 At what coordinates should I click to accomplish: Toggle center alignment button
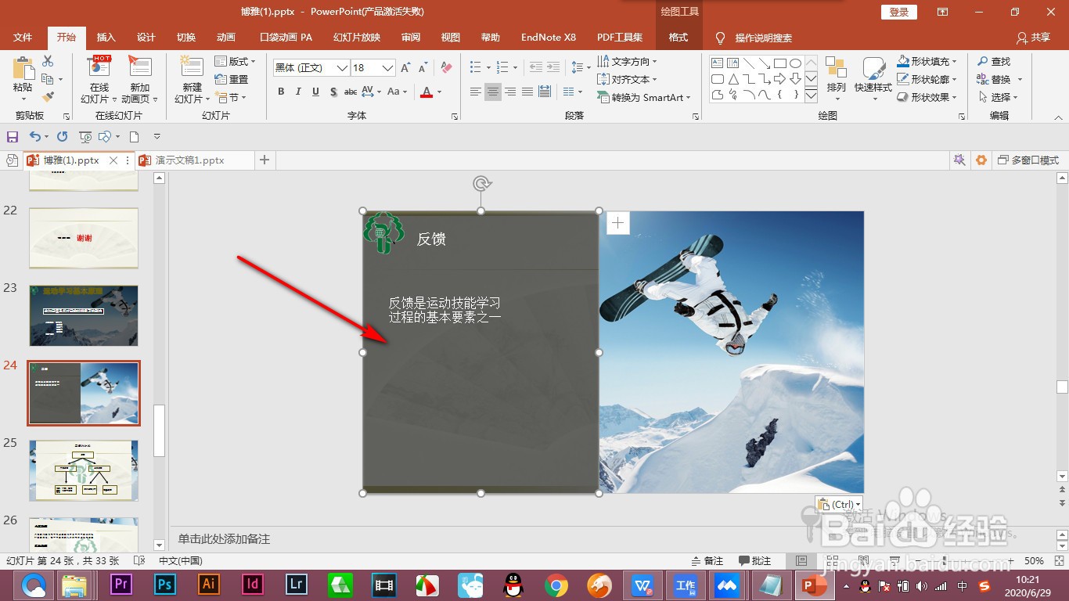tap(492, 92)
